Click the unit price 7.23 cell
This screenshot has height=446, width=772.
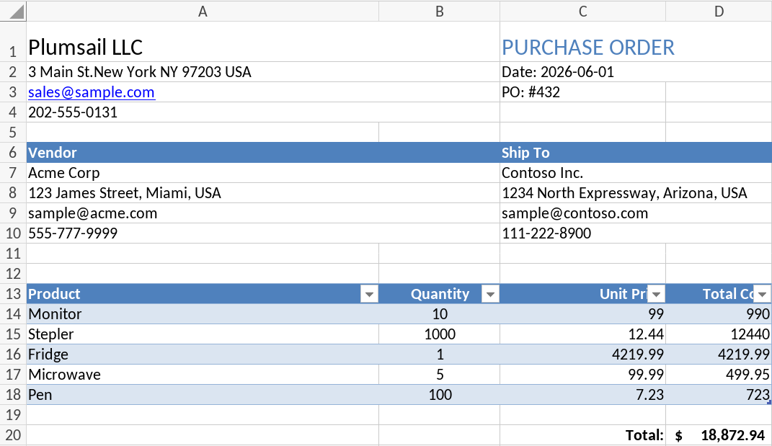[x=582, y=395]
